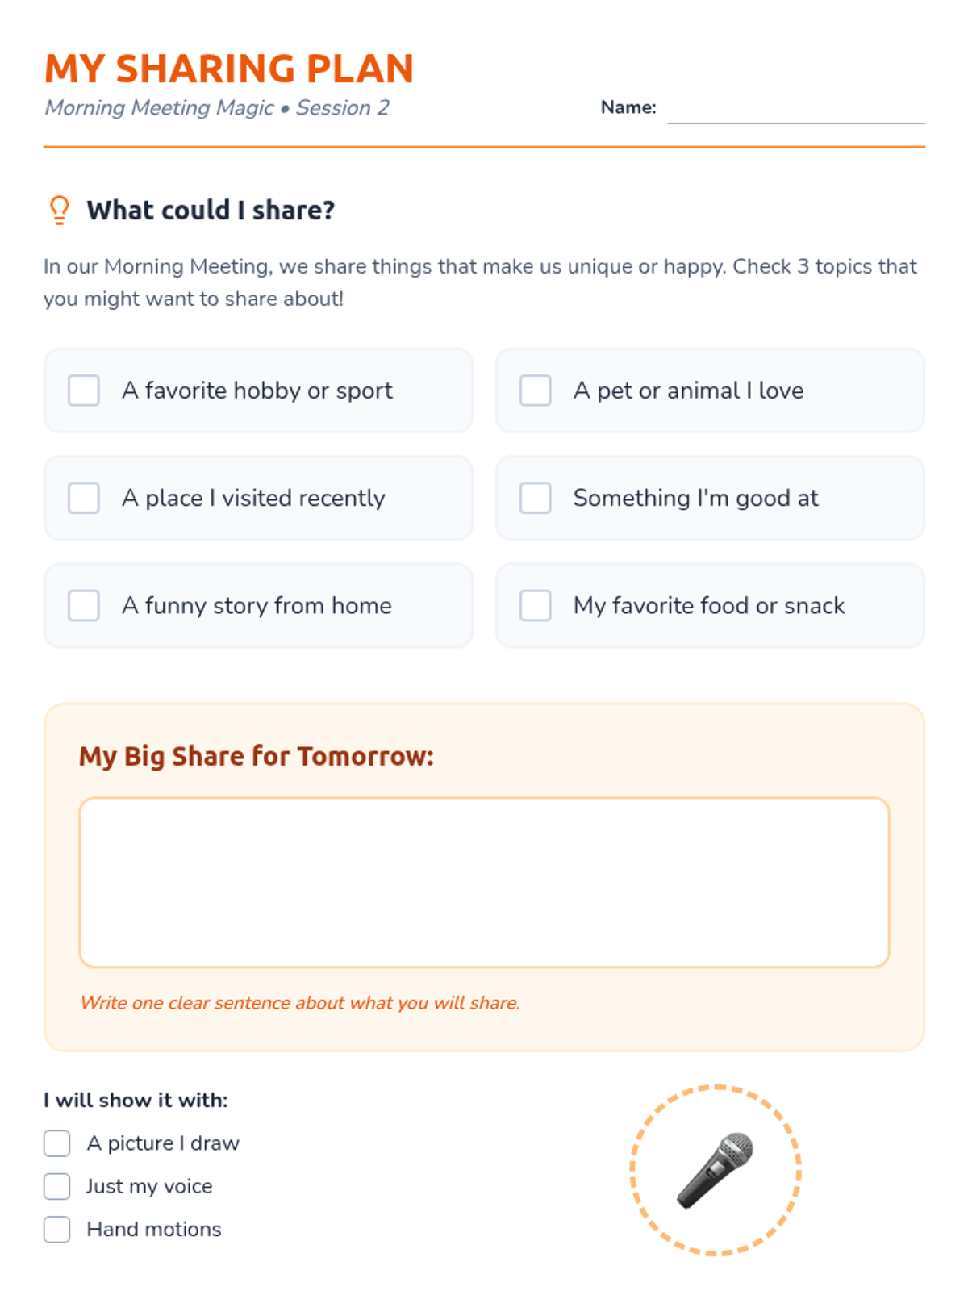Image resolution: width=968 pixels, height=1291 pixels.
Task: Select the 'Something I'm good at' checkbox
Action: click(536, 498)
